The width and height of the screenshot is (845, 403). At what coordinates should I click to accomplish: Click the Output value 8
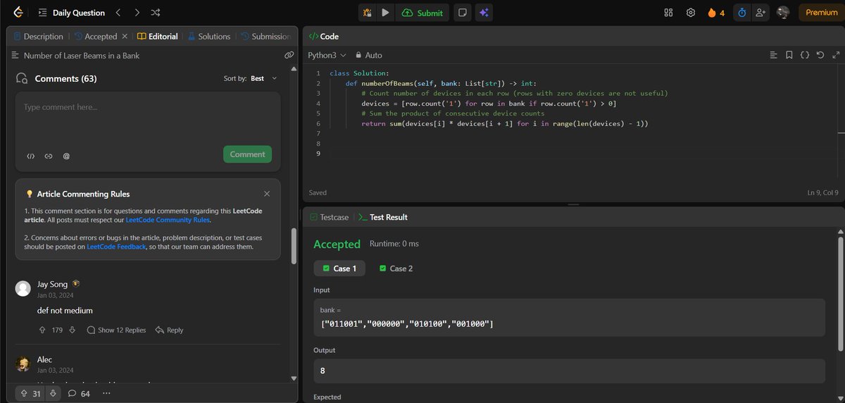click(323, 371)
